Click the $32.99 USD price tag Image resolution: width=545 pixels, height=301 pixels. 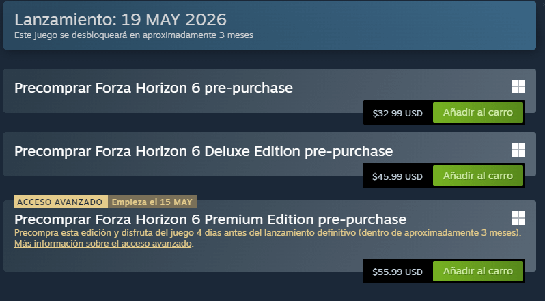[x=397, y=112]
